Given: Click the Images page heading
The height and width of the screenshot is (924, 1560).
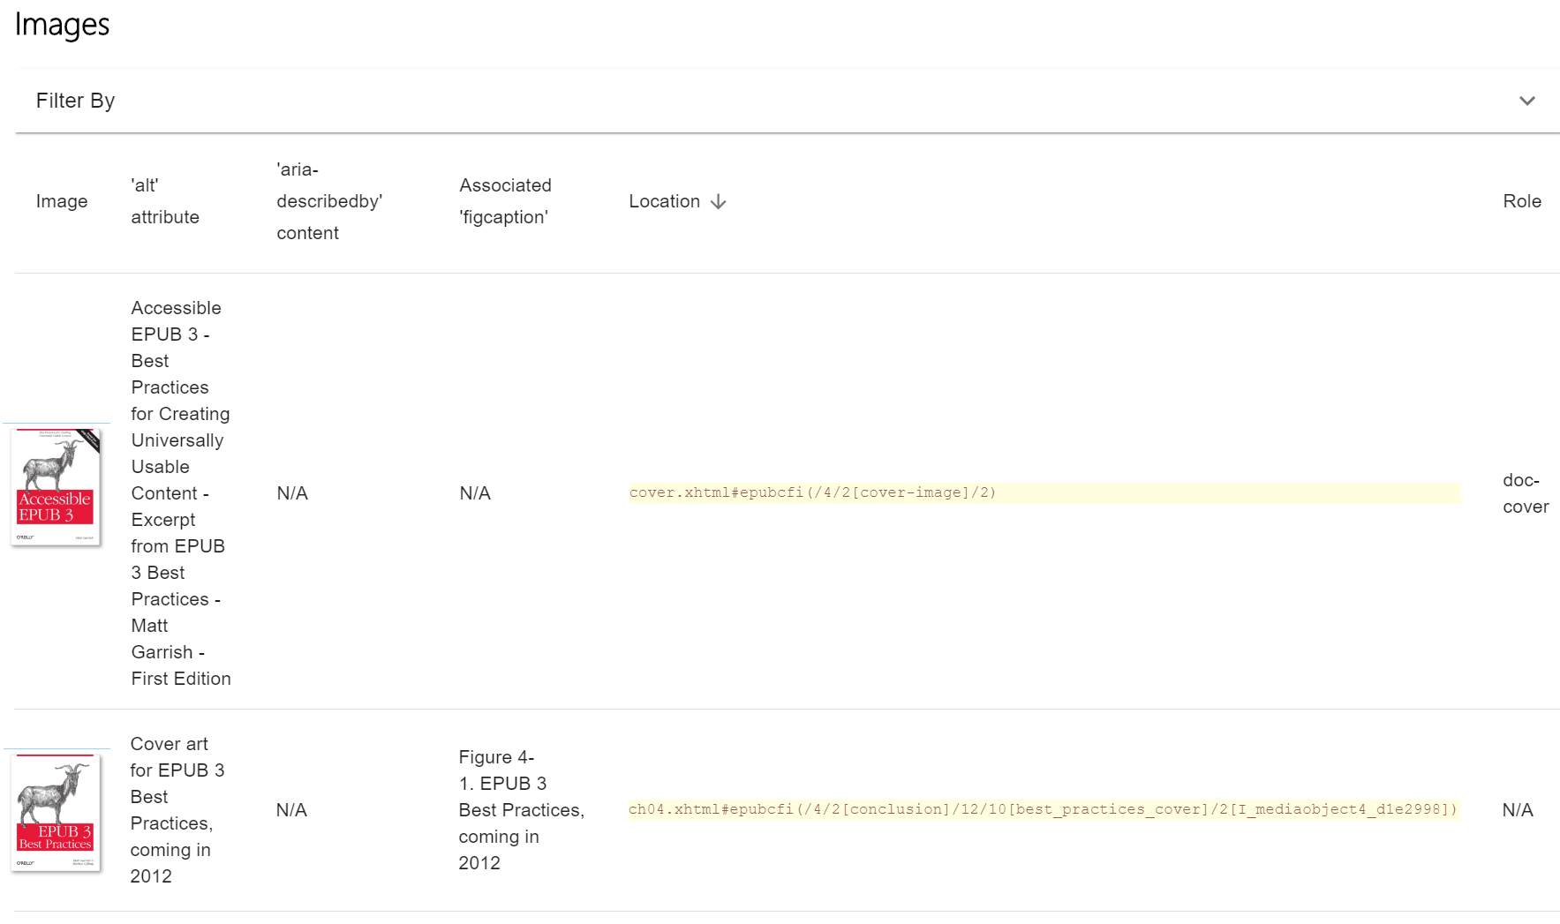Looking at the screenshot, I should pos(62,25).
